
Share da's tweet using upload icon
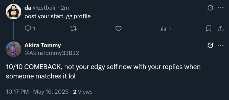coord(221,29)
